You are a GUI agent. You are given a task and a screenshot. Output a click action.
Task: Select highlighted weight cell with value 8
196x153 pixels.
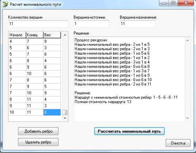52,112
